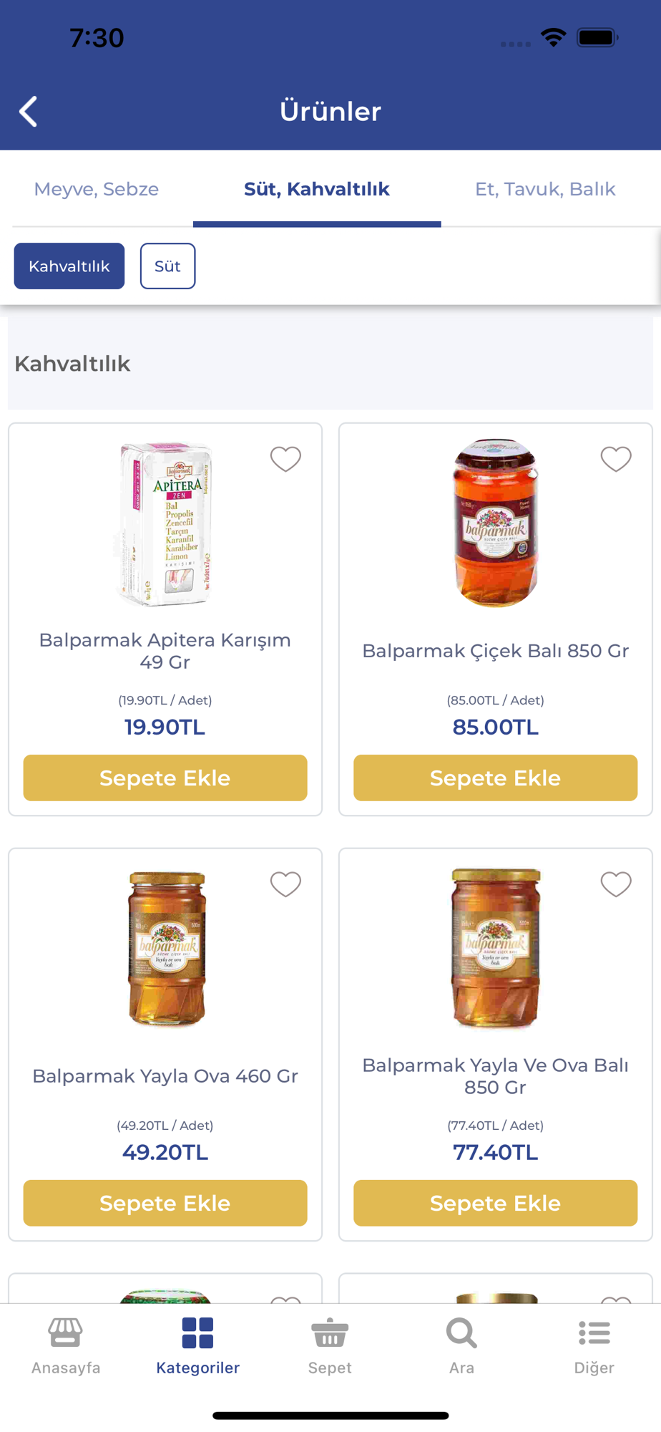This screenshot has width=661, height=1432.
Task: Add Balparmak Yayla Ova 460 Gr to cart
Action: tap(165, 1203)
